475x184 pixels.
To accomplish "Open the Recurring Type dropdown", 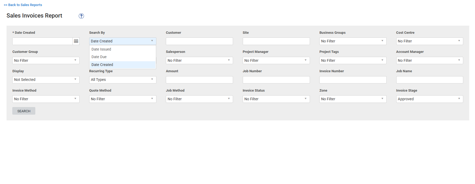I will pyautogui.click(x=122, y=80).
